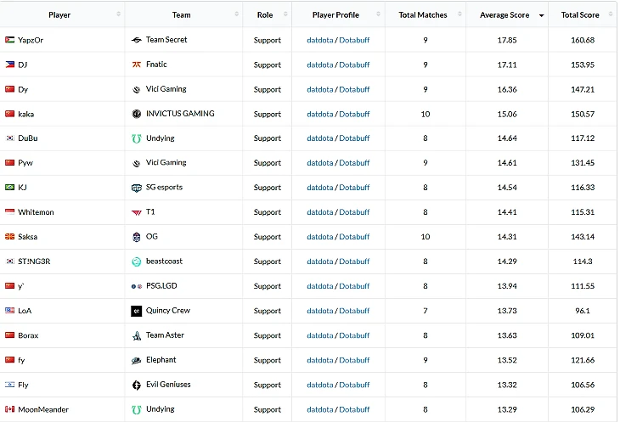Open MoonMeander's Dotabuff profile link
The height and width of the screenshot is (422, 620).
pyautogui.click(x=354, y=409)
